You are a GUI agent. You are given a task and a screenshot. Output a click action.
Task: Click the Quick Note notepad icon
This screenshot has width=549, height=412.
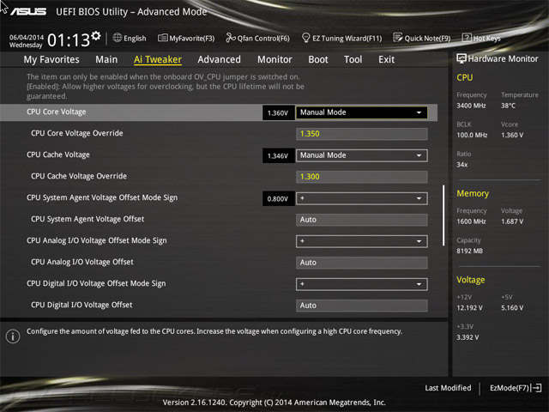tap(398, 38)
